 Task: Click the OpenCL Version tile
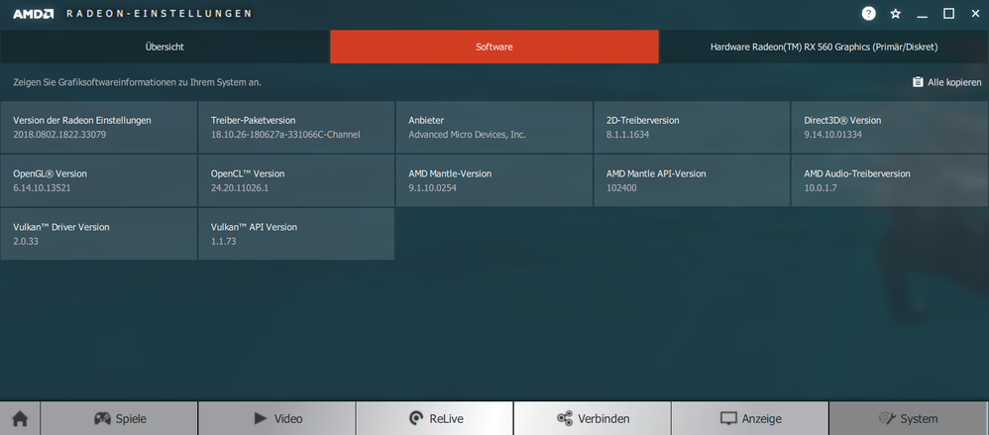click(296, 180)
